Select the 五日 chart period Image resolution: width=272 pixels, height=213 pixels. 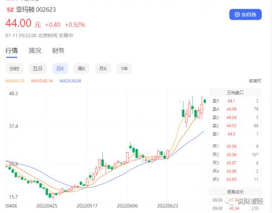tap(38, 69)
